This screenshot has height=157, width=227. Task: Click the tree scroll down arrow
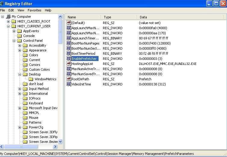(60, 141)
